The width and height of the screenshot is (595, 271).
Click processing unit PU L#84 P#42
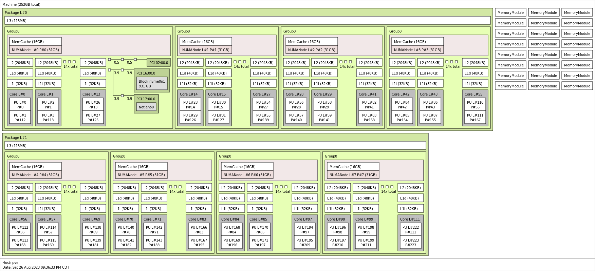coord(402,105)
